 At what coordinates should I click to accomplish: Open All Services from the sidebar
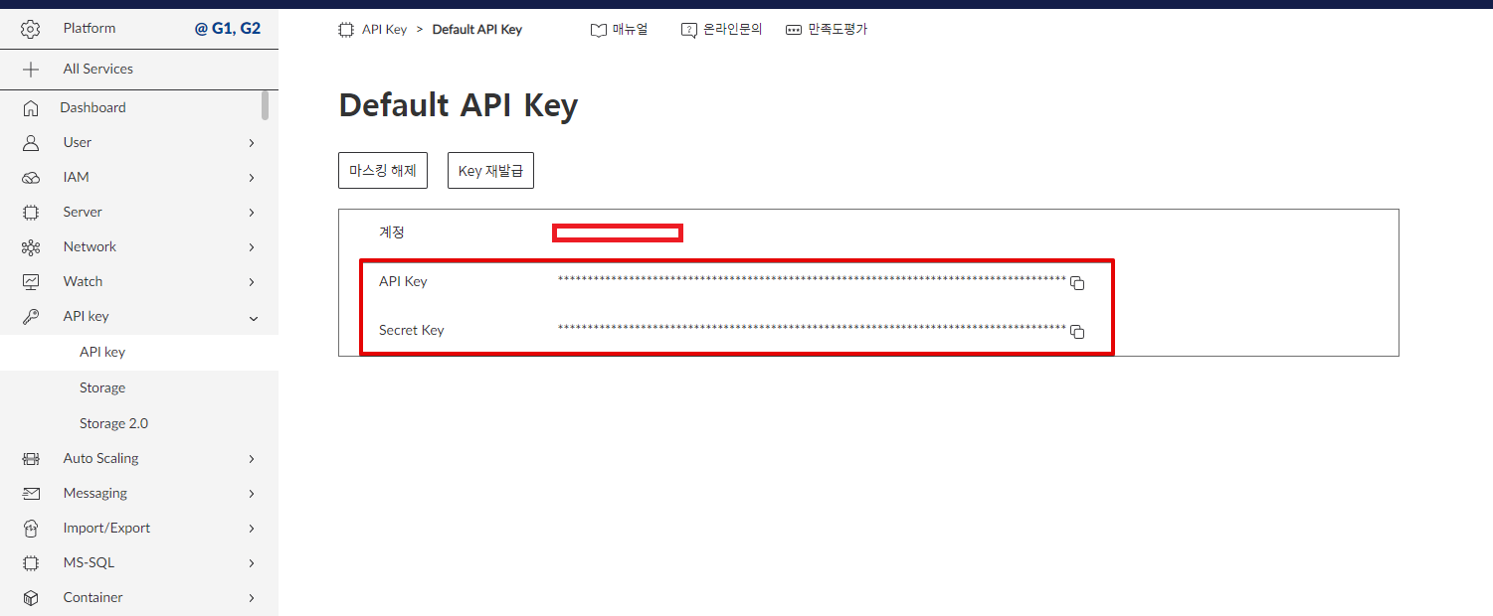[x=97, y=69]
